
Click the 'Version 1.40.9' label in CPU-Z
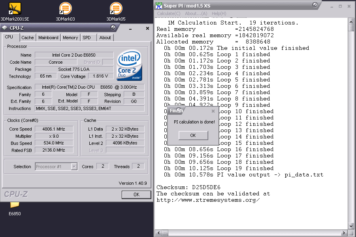(133, 183)
